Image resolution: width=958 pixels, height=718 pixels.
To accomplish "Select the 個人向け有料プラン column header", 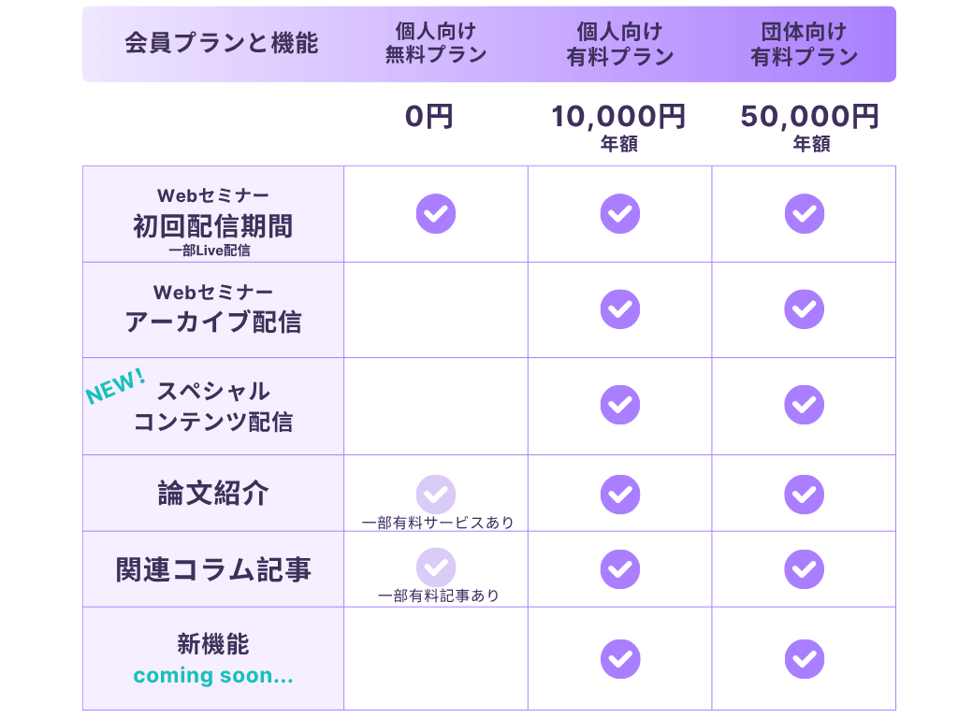I will click(619, 45).
